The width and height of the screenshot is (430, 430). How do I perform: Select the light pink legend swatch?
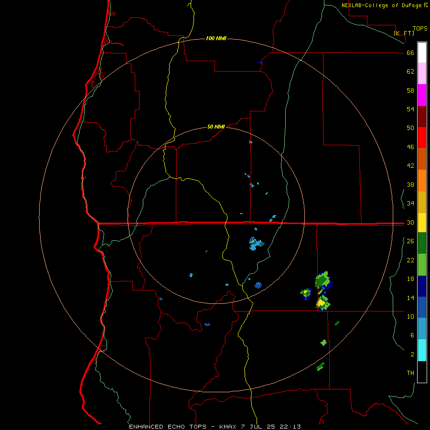[422, 73]
